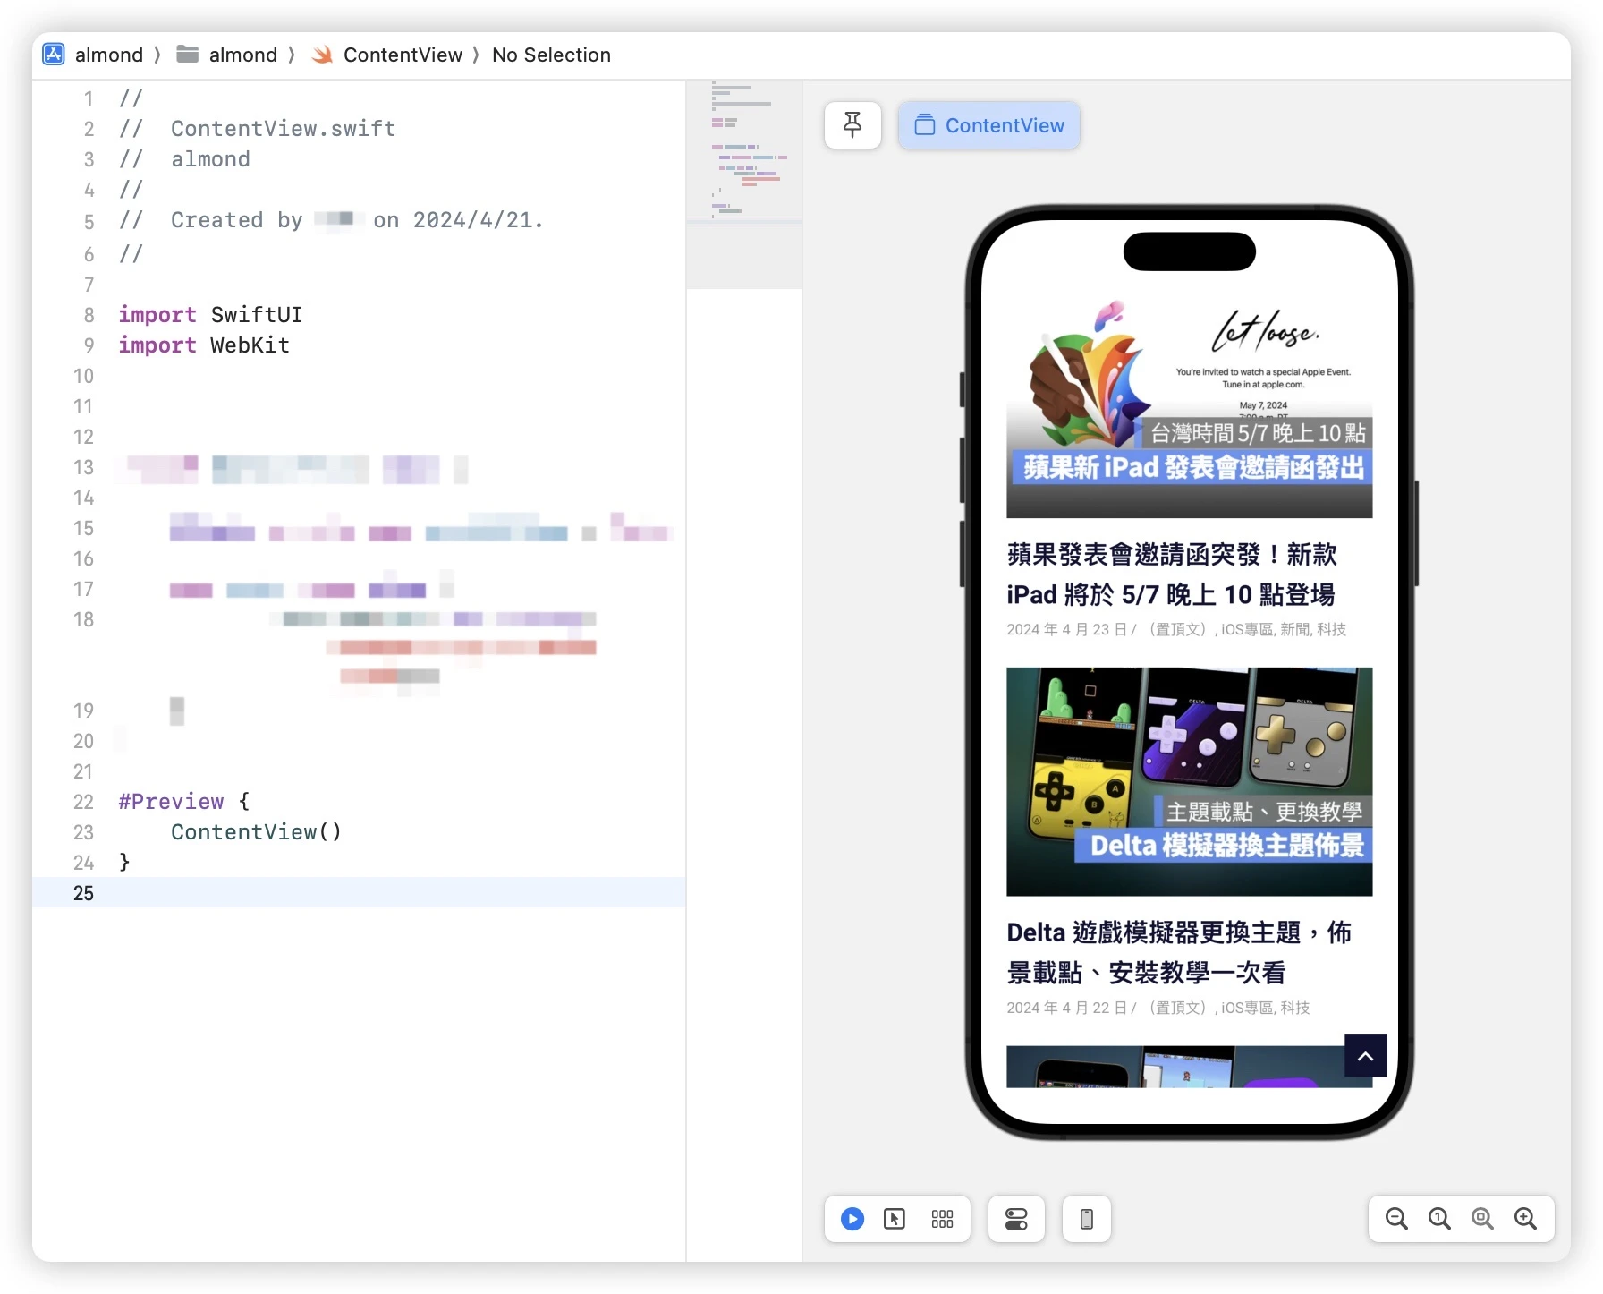The width and height of the screenshot is (1603, 1294).
Task: Open the Delta emulator theme article image
Action: click(1190, 781)
